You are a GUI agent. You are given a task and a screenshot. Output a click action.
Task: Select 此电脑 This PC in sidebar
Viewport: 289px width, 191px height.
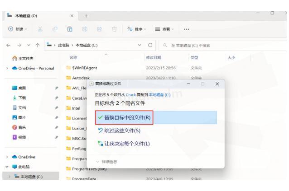[x=21, y=167]
